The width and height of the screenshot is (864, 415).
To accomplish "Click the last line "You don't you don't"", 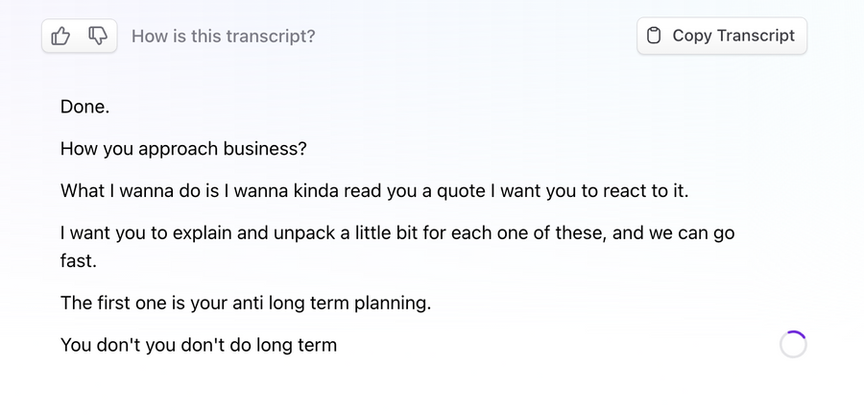I will [199, 344].
